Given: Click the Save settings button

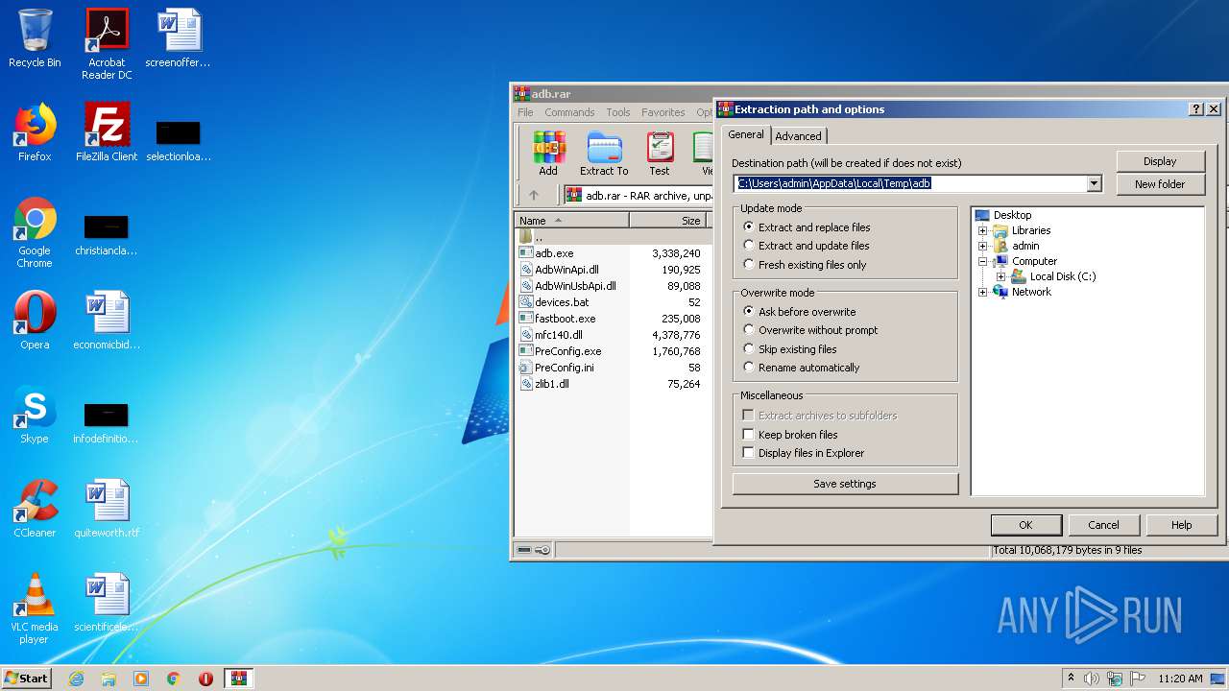Looking at the screenshot, I should click(845, 484).
